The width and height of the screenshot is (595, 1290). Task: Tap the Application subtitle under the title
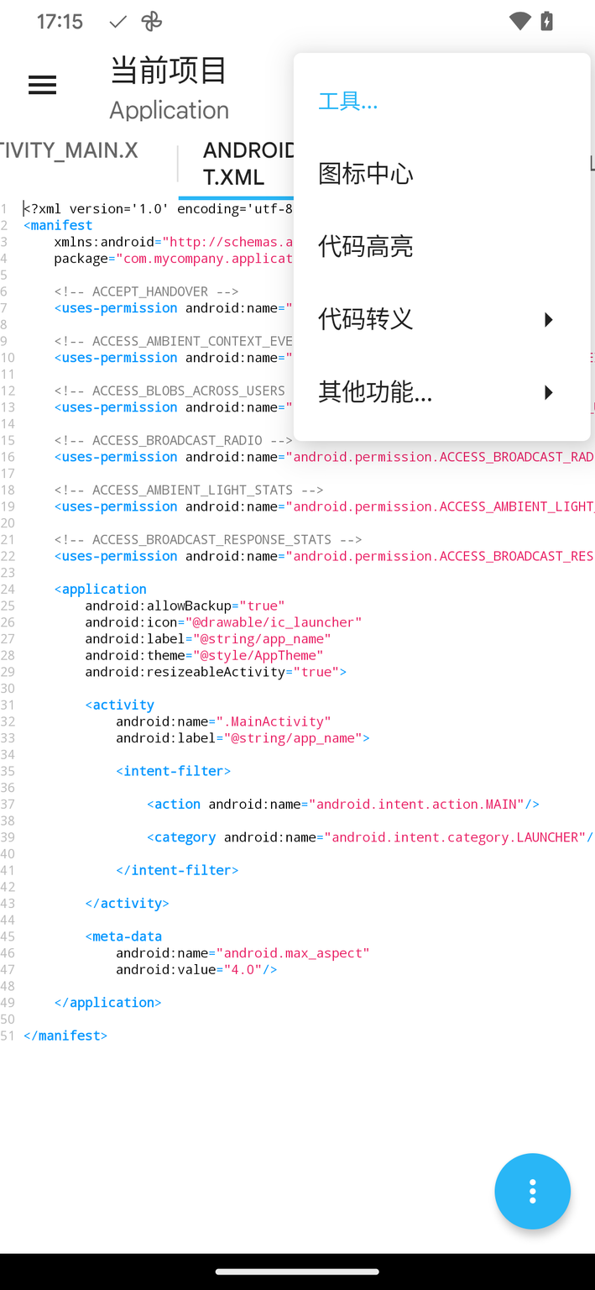(x=169, y=110)
